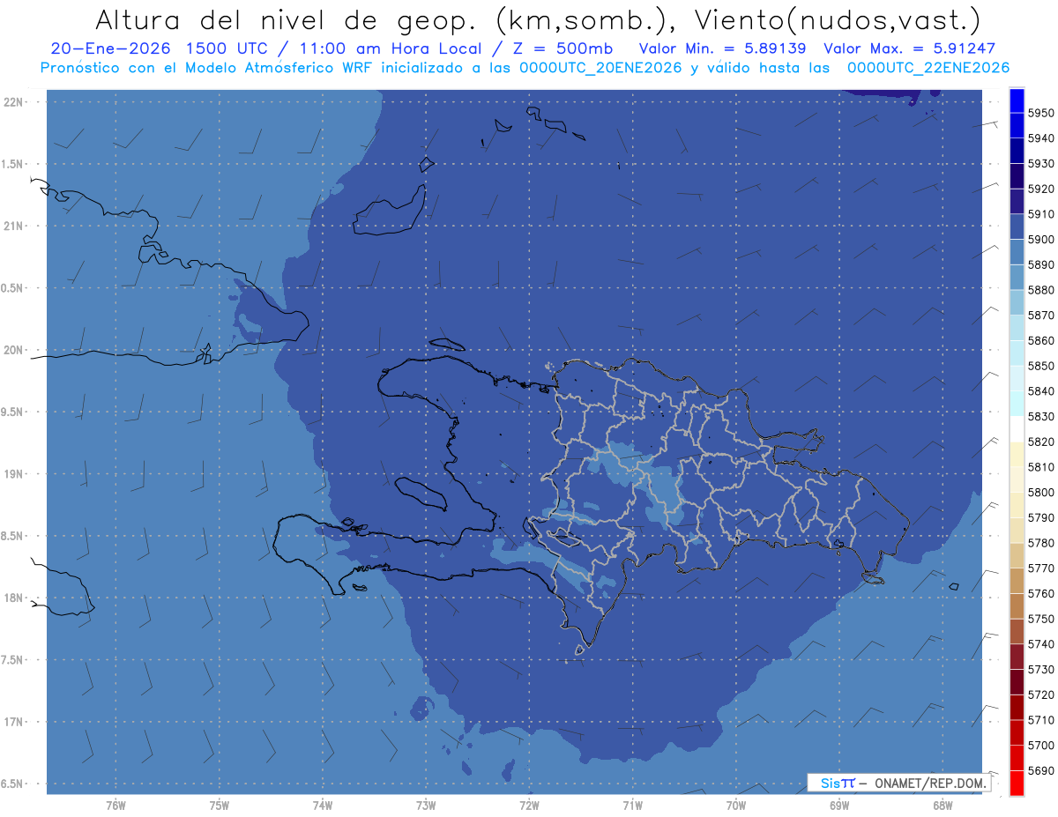Click the 5860 legend label
Image resolution: width=1058 pixels, height=817 pixels.
1040,340
